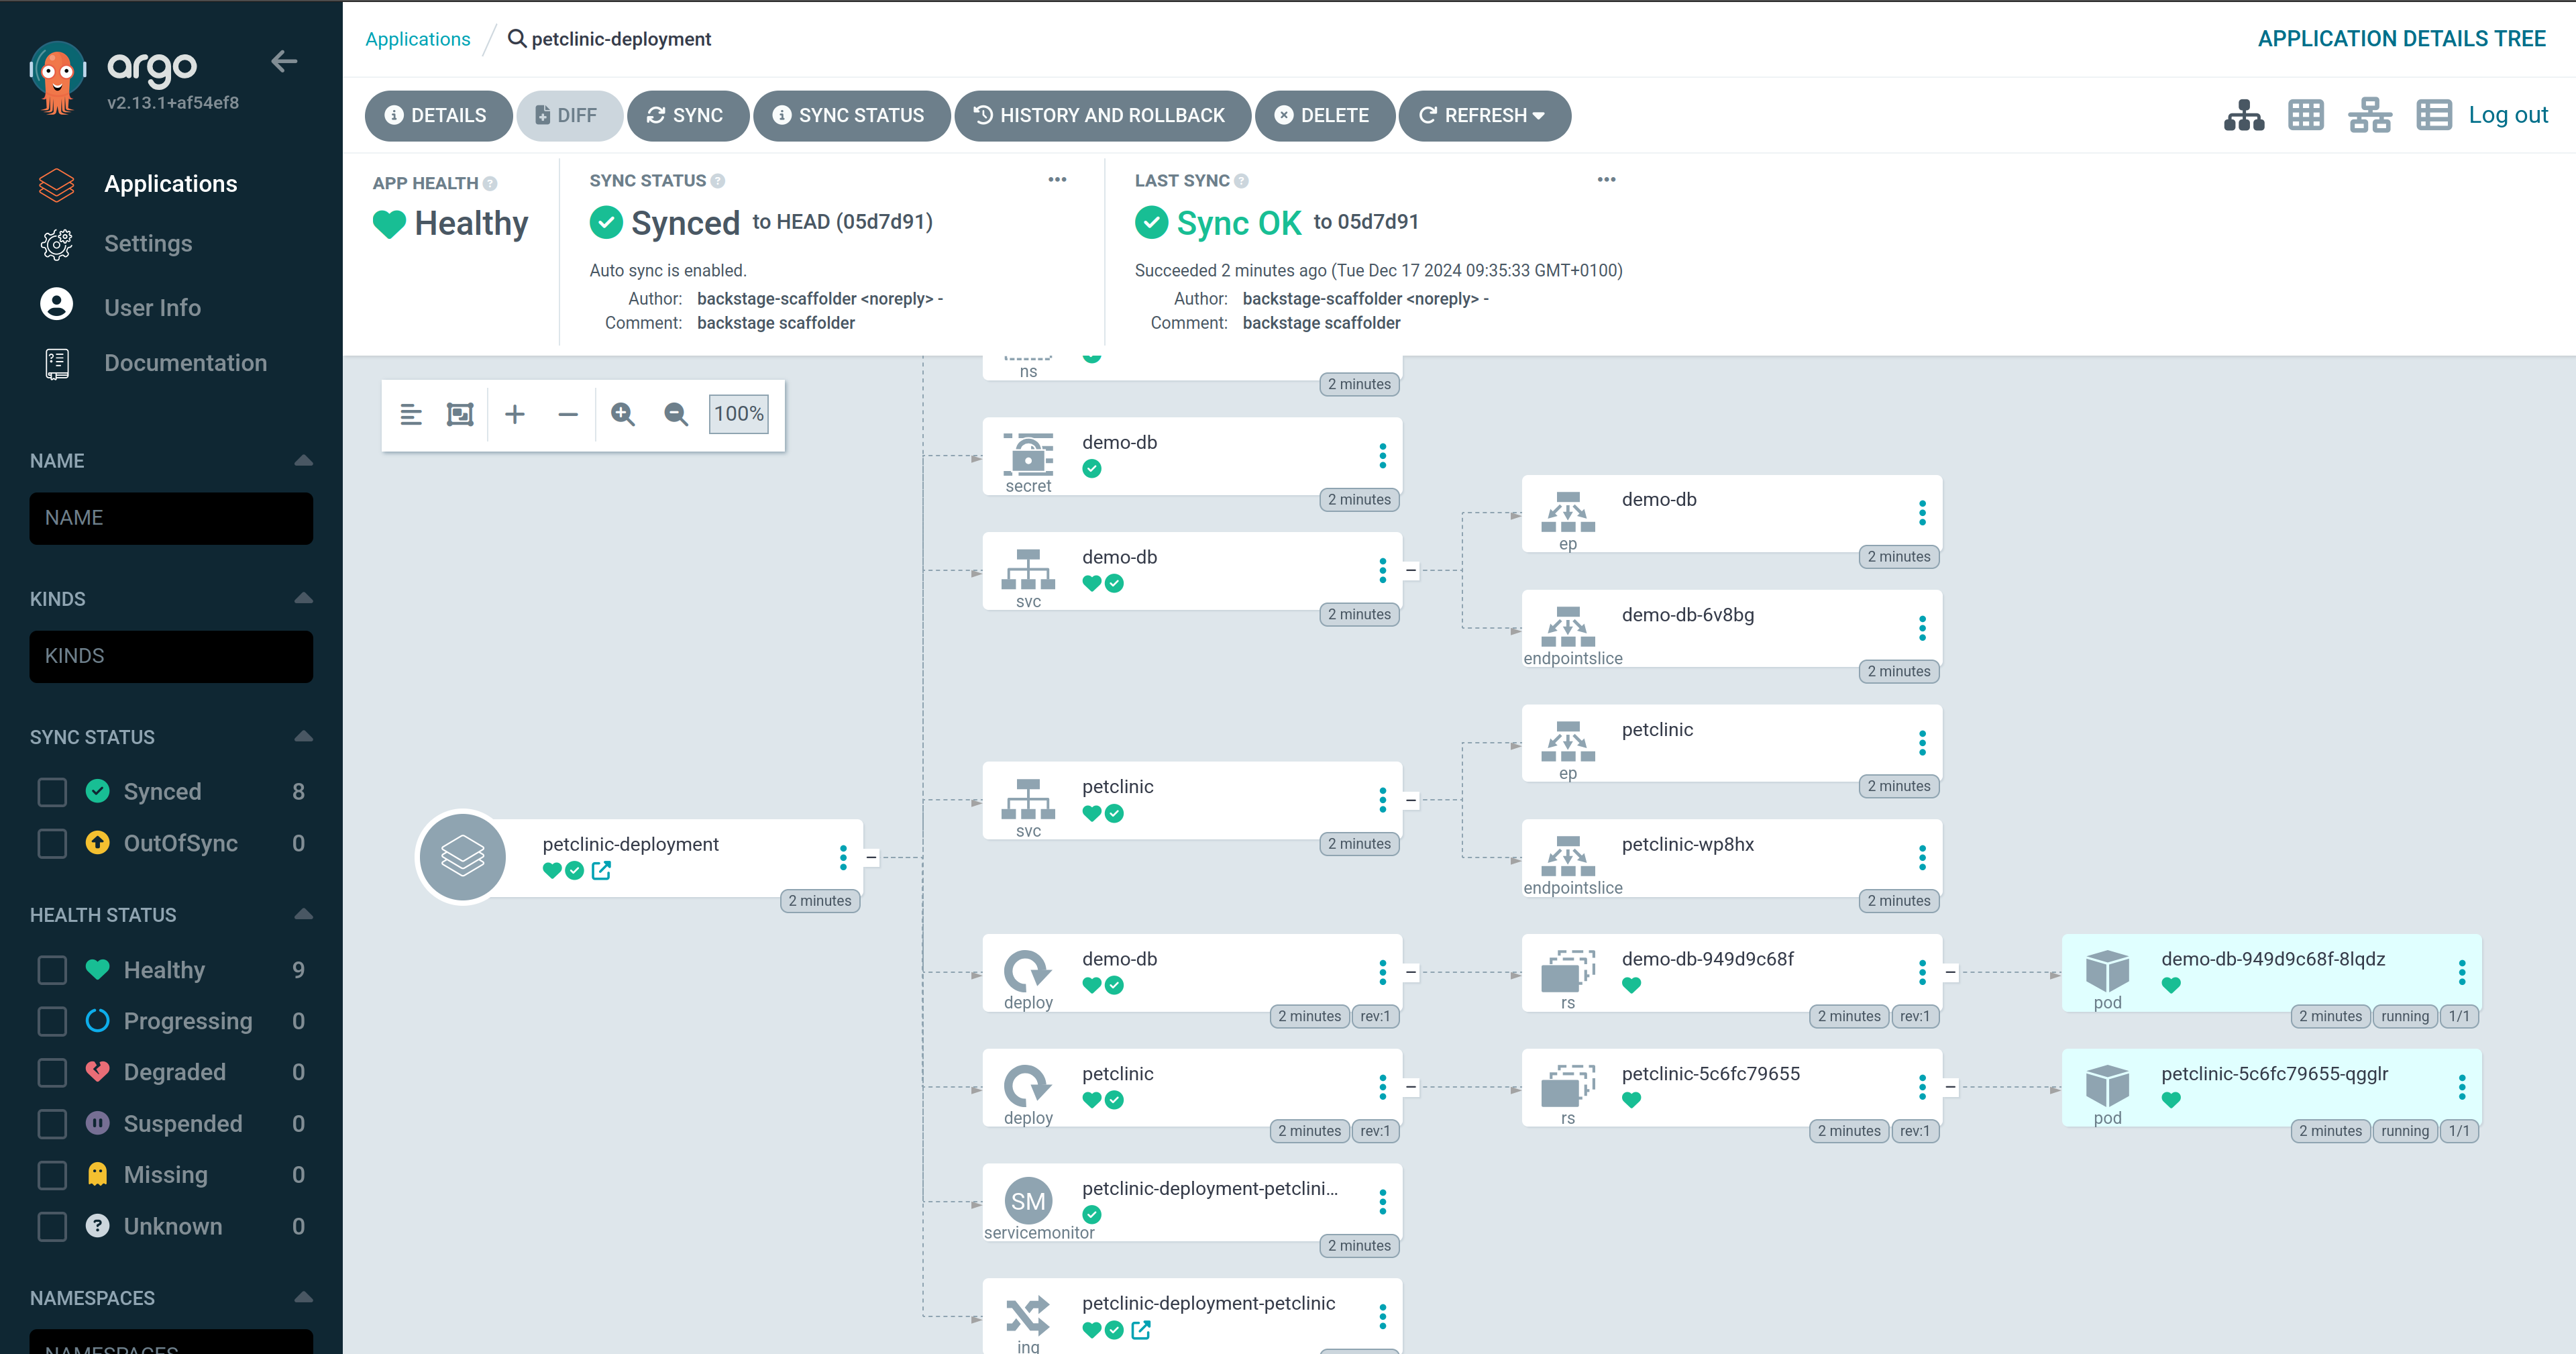Click the minus collapse-all icon
Screen dimensions: 2576x1354
pyautogui.click(x=568, y=414)
